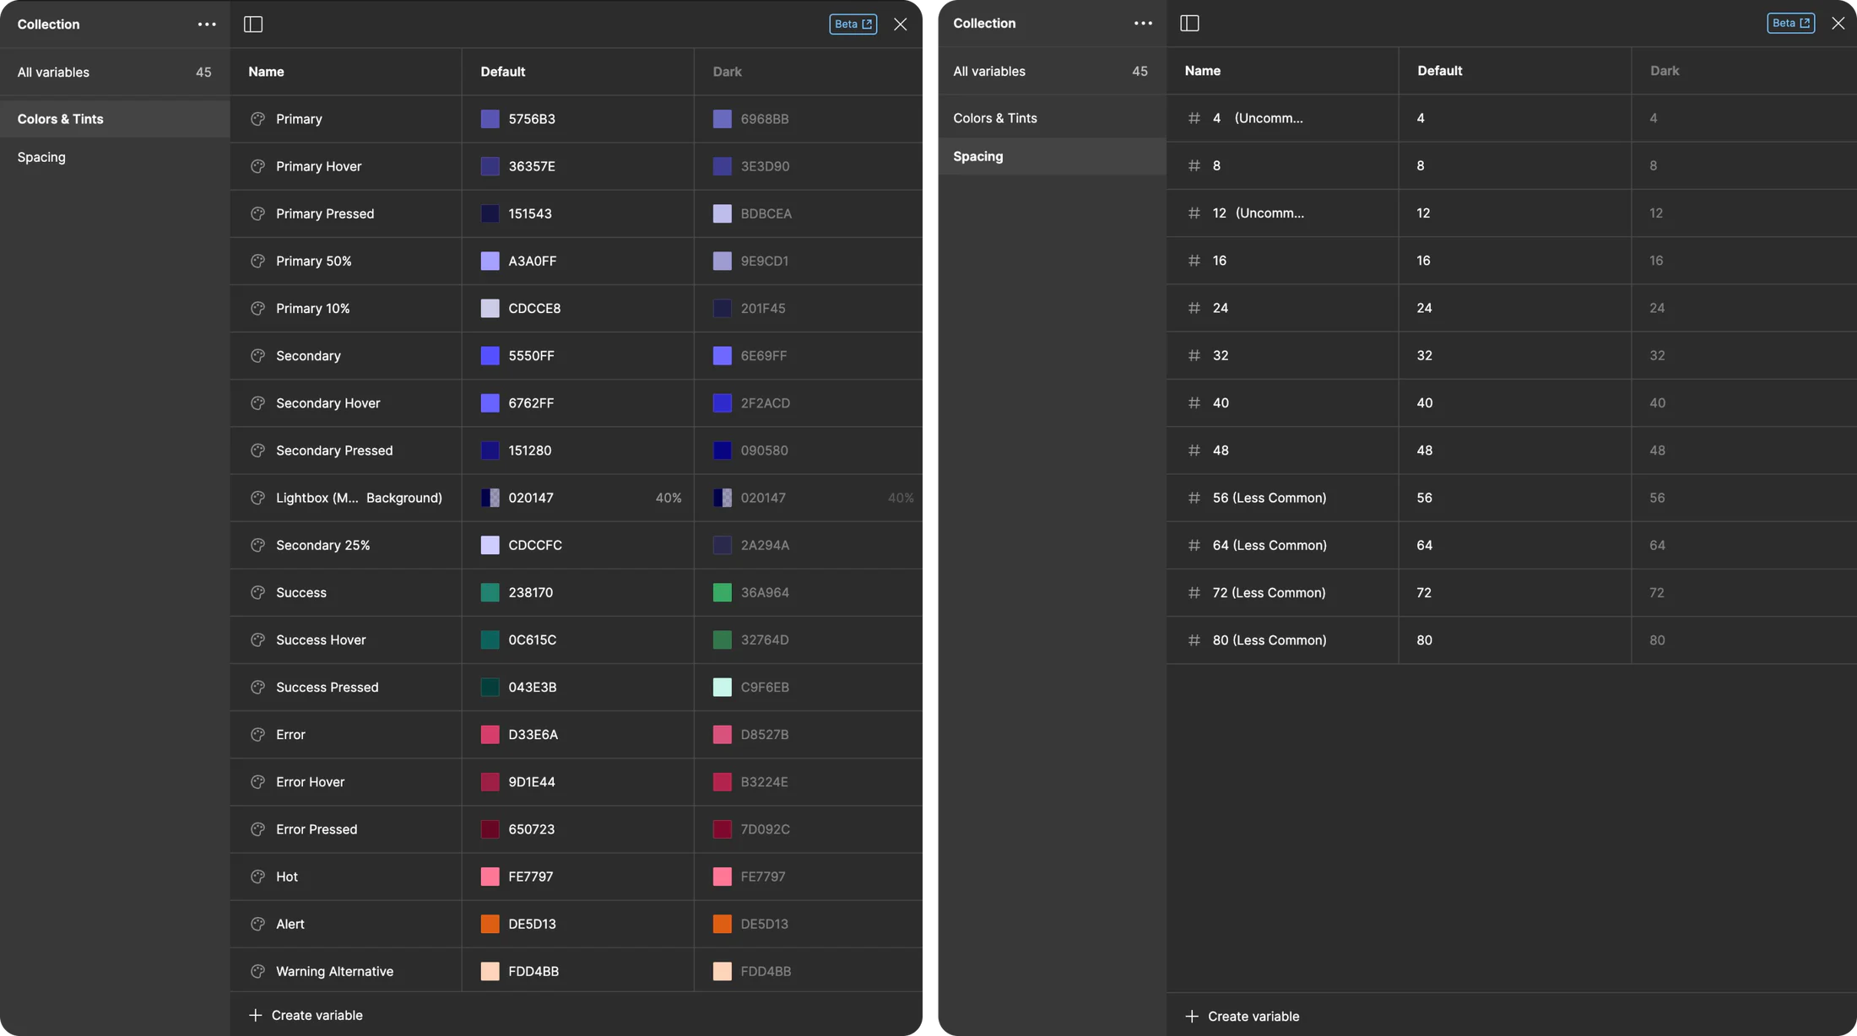The width and height of the screenshot is (1857, 1036).
Task: Open the Beta link in the right panel
Action: [1790, 23]
